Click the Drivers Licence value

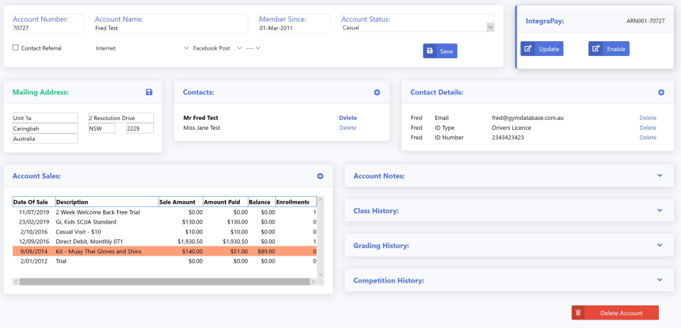(511, 128)
